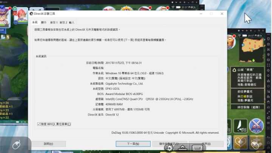
Task: Click the on-screen keyboard icon on floating toolbar
Action: [x=198, y=148]
